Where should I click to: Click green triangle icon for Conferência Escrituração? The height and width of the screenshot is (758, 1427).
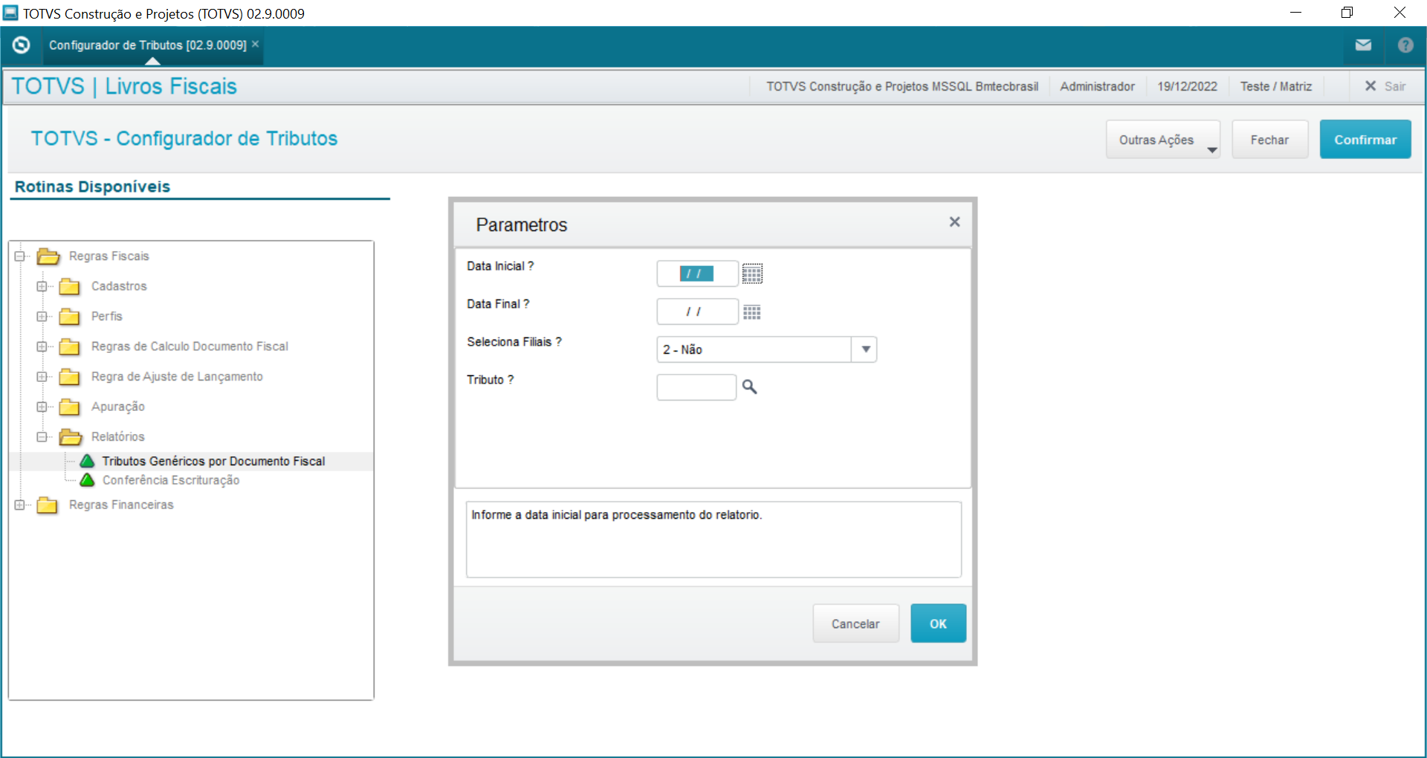click(x=87, y=480)
